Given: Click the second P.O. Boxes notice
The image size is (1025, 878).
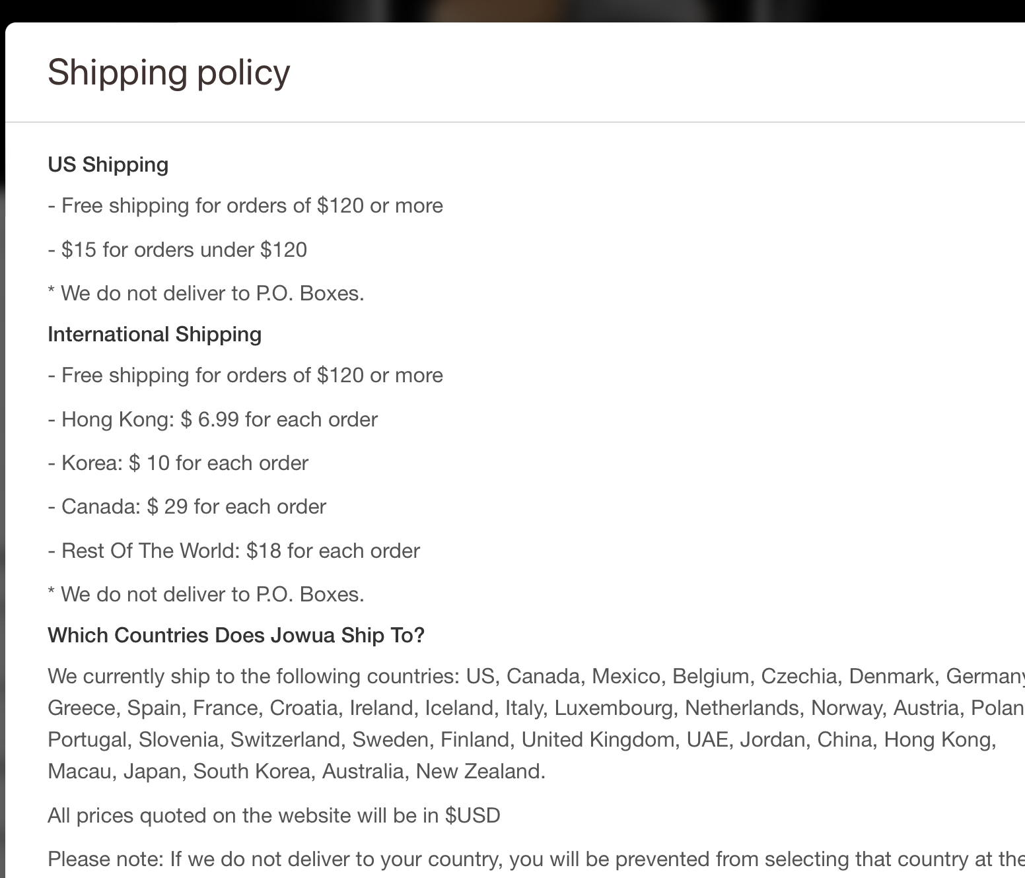Looking at the screenshot, I should tap(206, 594).
